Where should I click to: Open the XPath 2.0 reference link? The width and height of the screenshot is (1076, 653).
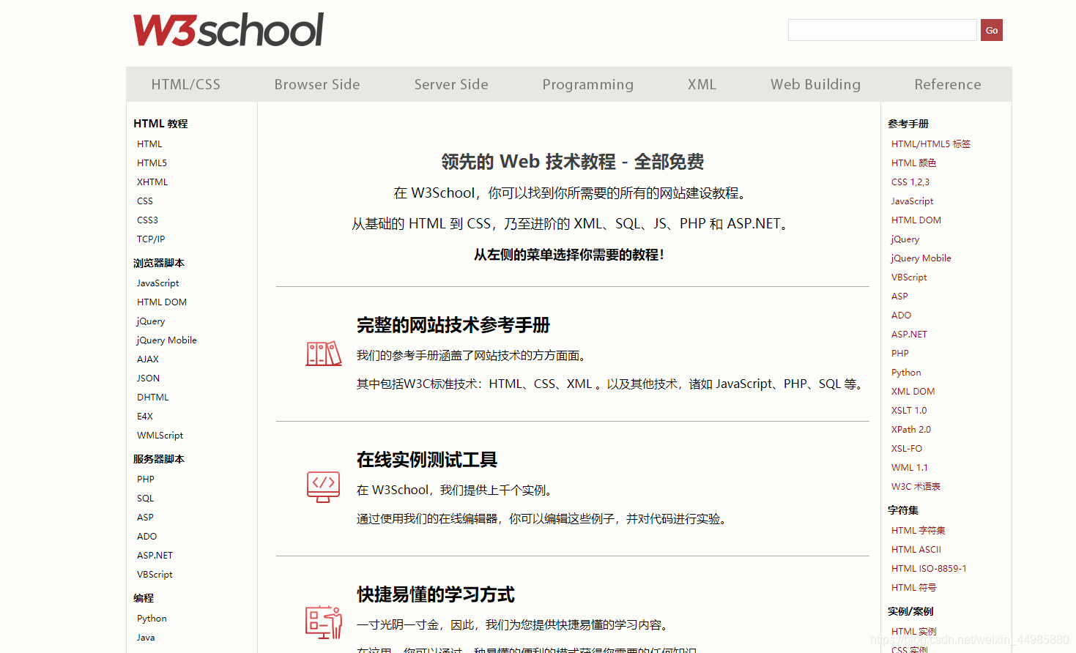[x=911, y=430]
